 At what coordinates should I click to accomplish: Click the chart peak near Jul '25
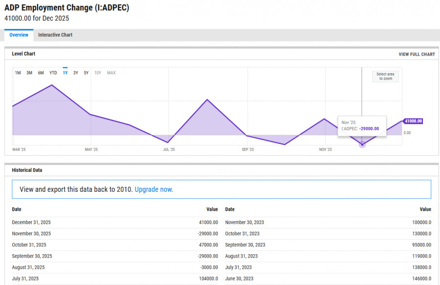pos(207,100)
